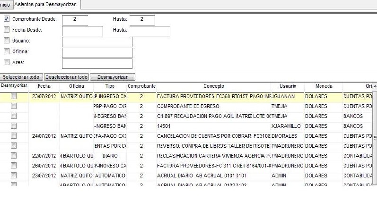The image size is (377, 201).
Task: Select the CH 897 RECAUDACION PAGO AGIL cell
Action: pyautogui.click(x=213, y=117)
